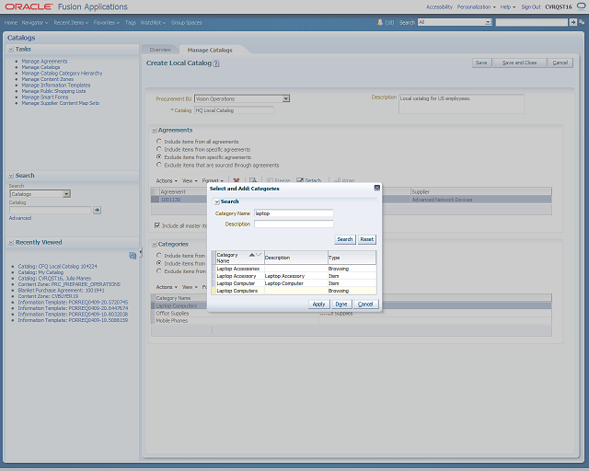
Task: Toggle Include all master items checkbox
Action: pyautogui.click(x=157, y=225)
